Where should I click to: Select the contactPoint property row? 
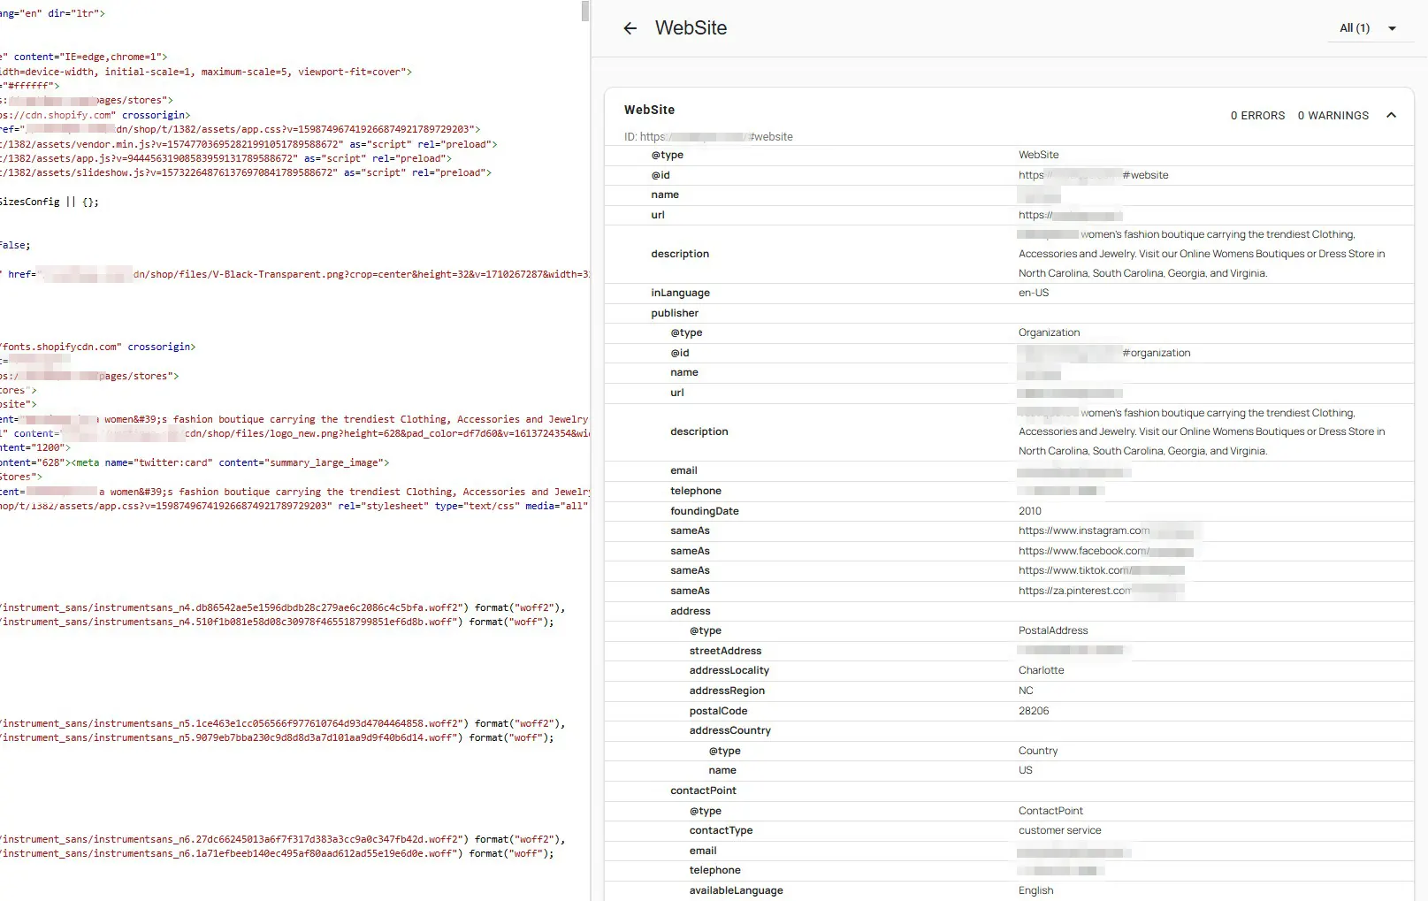[x=1009, y=790]
